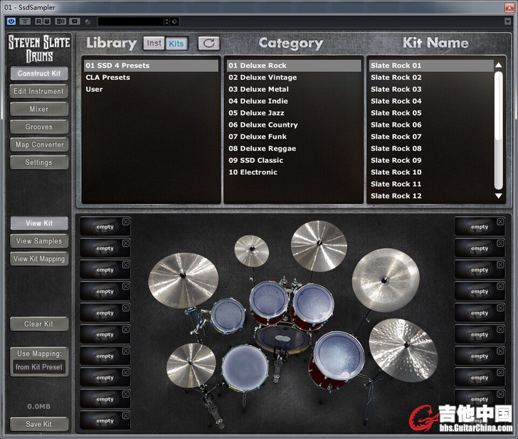
Task: Select category '10 Electronic'
Action: (x=294, y=172)
